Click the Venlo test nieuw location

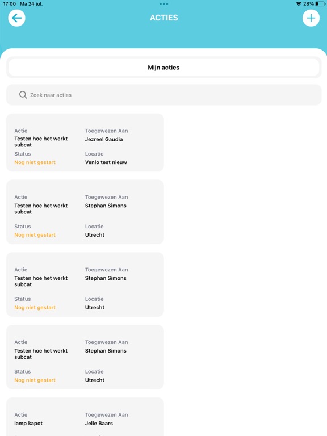click(106, 162)
